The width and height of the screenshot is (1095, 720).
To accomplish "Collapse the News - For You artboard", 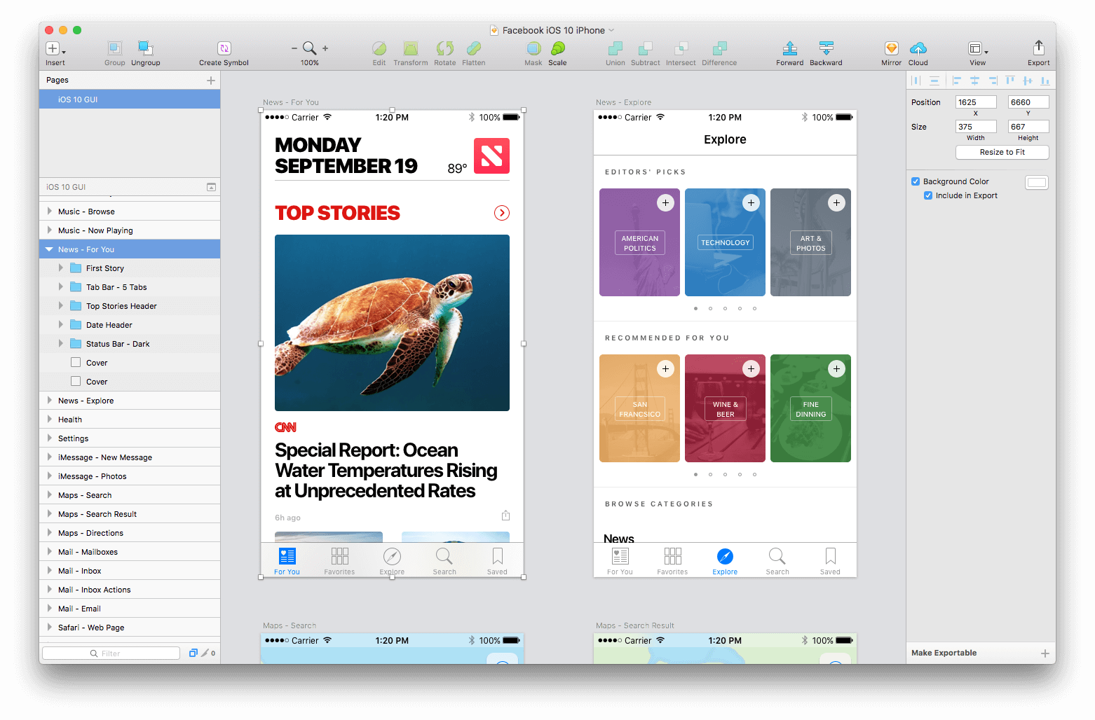I will [49, 249].
